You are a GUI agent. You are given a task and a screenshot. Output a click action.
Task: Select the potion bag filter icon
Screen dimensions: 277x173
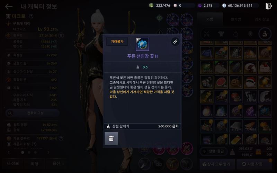[265, 34]
